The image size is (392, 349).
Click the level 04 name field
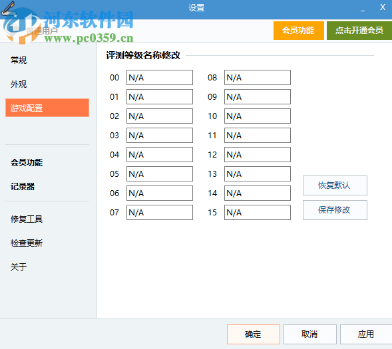click(160, 154)
